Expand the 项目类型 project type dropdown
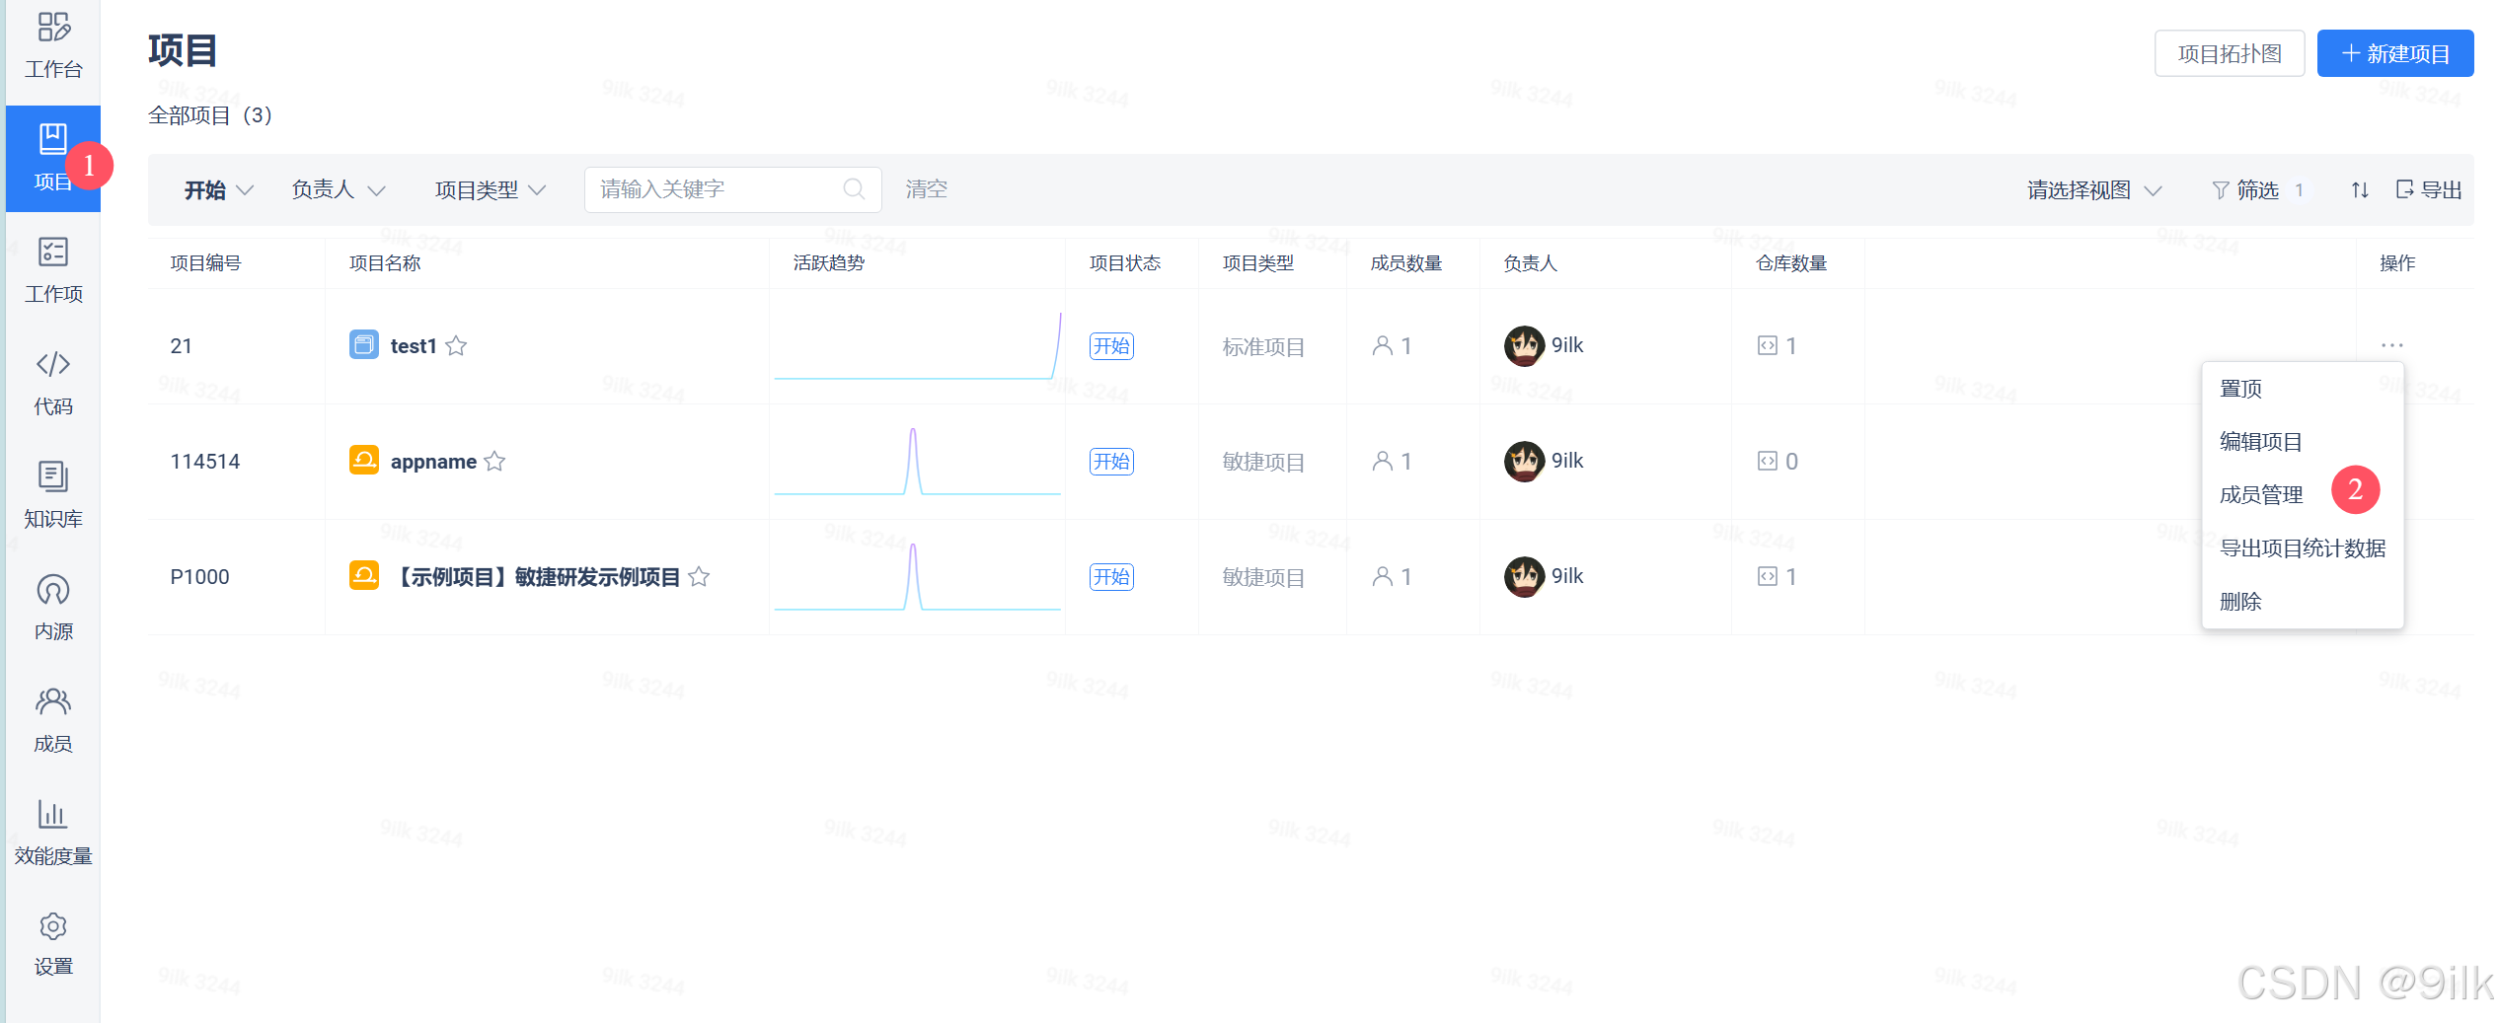Screen dimensions: 2498x1023 click(491, 189)
